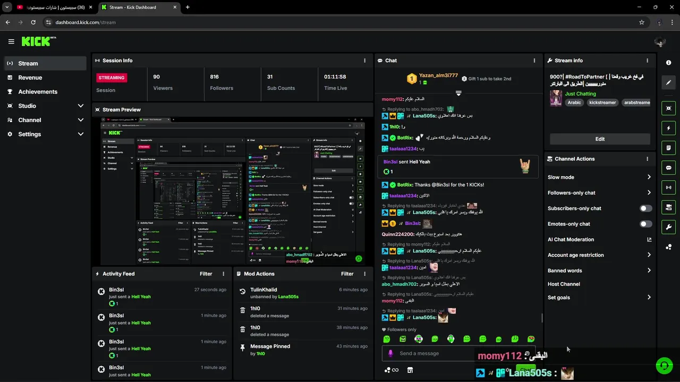
Task: Click the KICK logo
Action: pos(38,41)
